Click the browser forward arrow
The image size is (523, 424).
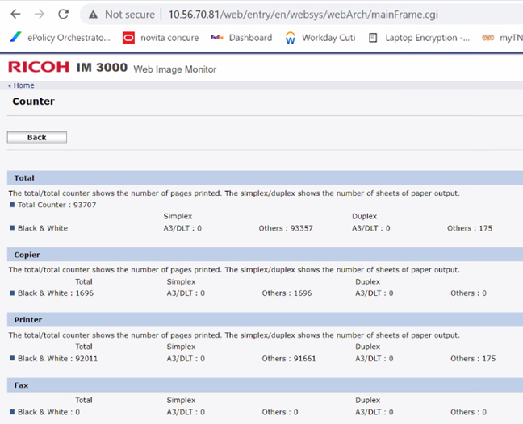[40, 14]
